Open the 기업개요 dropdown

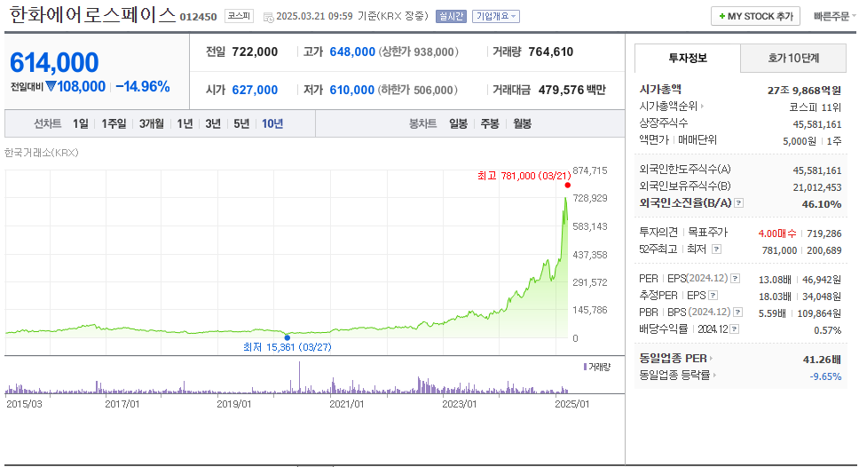click(x=496, y=17)
